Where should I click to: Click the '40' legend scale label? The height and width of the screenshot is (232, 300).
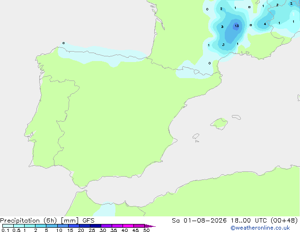click(x=124, y=230)
